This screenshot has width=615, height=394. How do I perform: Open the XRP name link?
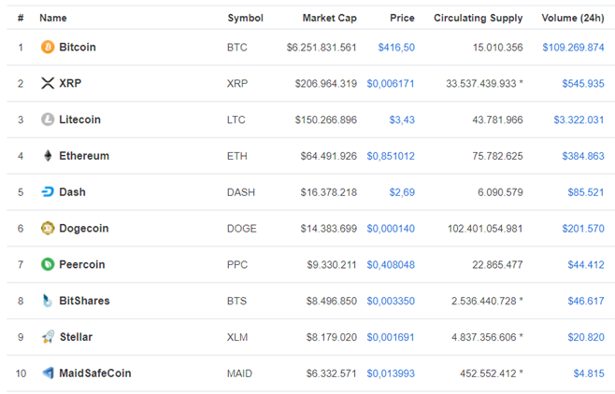tap(70, 83)
